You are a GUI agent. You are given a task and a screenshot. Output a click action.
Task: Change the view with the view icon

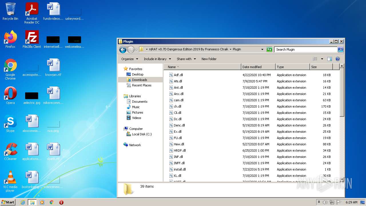pyautogui.click(x=315, y=59)
